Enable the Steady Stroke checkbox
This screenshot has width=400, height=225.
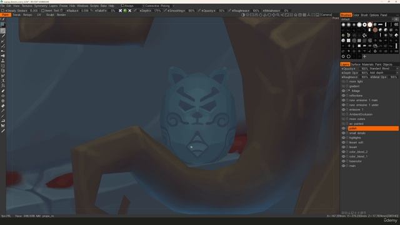[x=2, y=11]
